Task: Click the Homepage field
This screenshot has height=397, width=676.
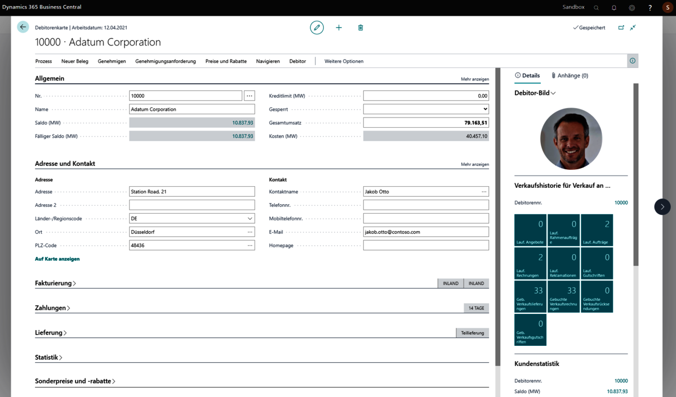Action: point(426,246)
